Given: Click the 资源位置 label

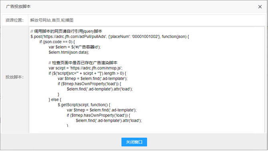Looking at the screenshot, I should pos(14,20).
